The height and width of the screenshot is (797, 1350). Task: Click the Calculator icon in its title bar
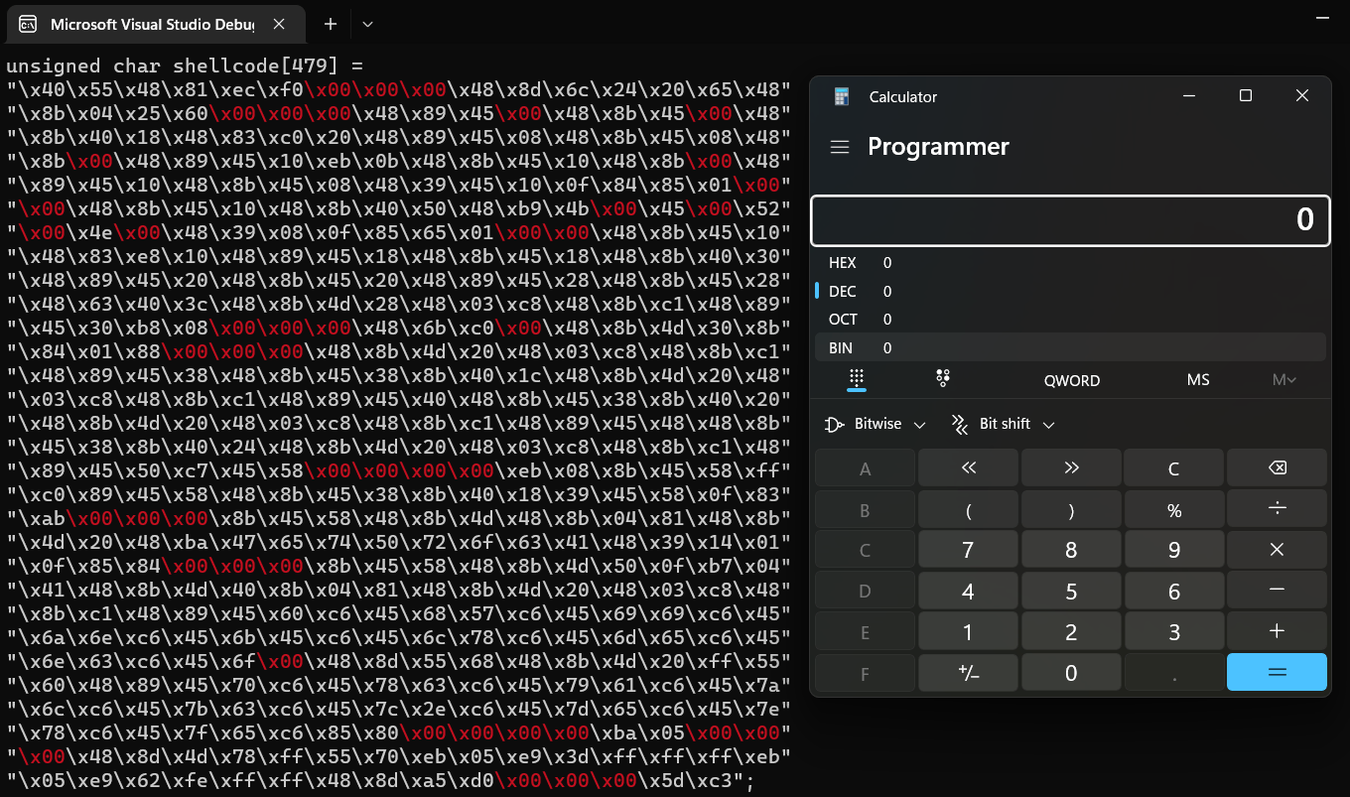842,95
